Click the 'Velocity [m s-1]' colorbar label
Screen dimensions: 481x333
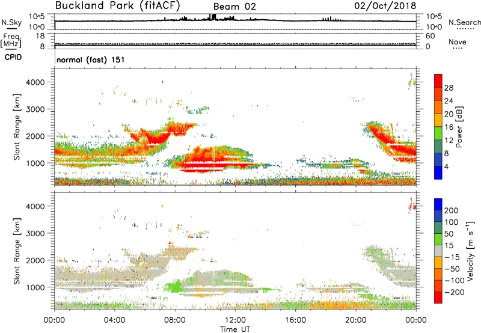click(470, 251)
